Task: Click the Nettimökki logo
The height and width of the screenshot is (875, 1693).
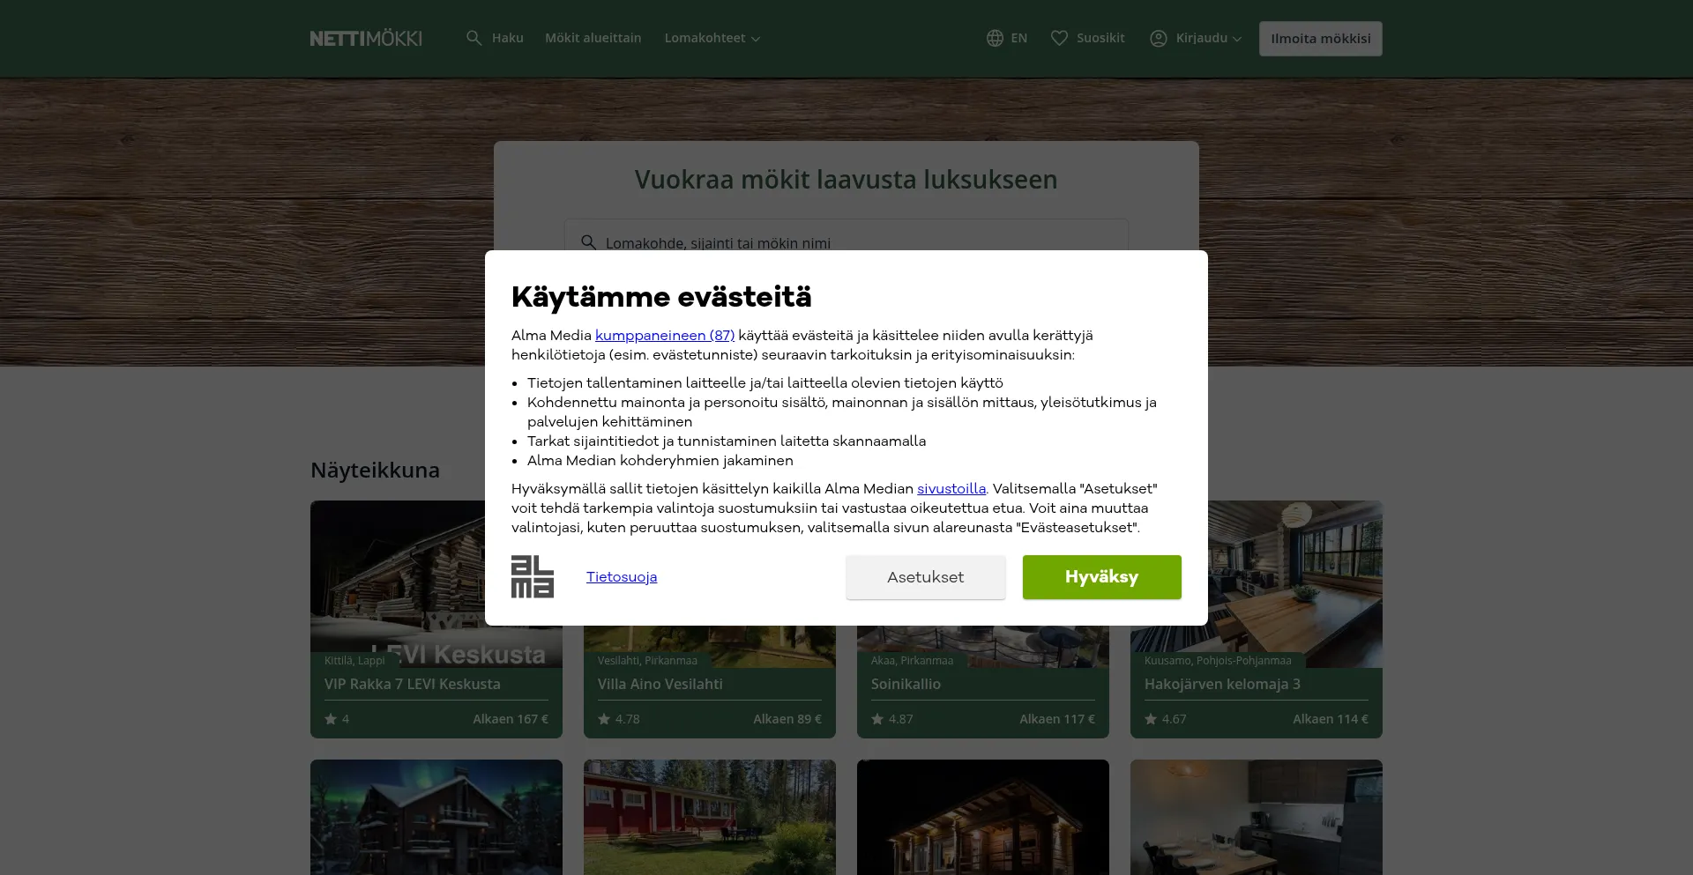Action: pyautogui.click(x=366, y=39)
